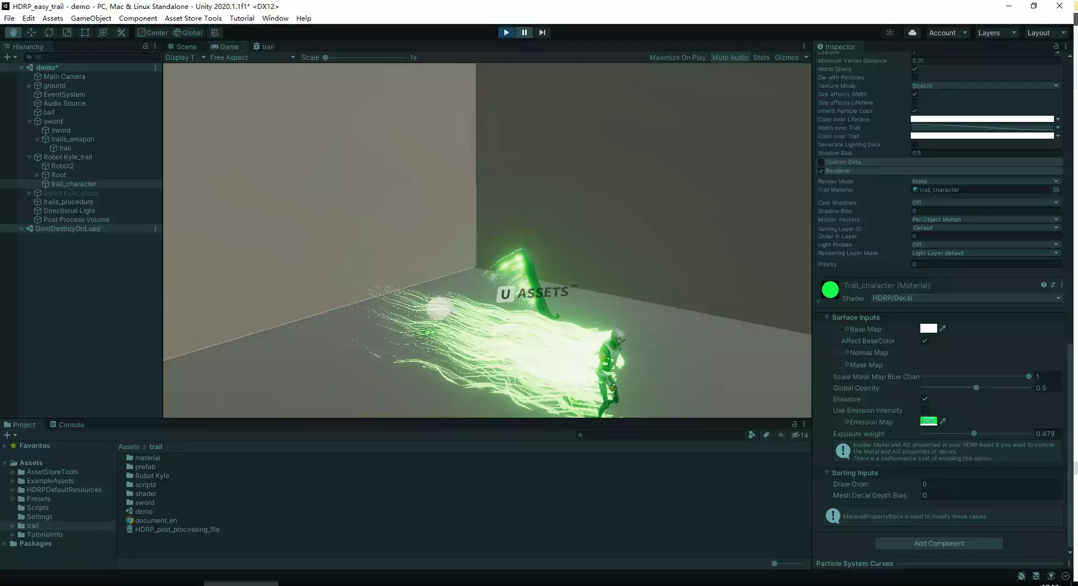The width and height of the screenshot is (1078, 586).
Task: Open Display 1 dropdown in Game view
Action: click(185, 58)
